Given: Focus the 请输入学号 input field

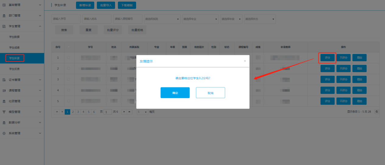Looking at the screenshot, I should click(x=66, y=19).
